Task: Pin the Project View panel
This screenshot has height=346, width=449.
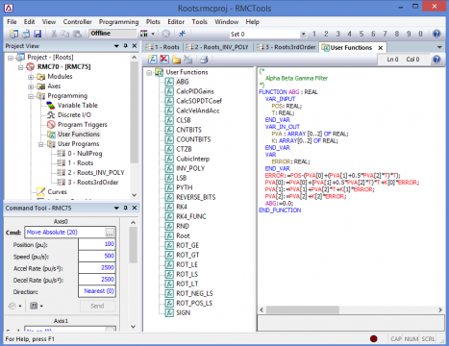Action: point(126,46)
